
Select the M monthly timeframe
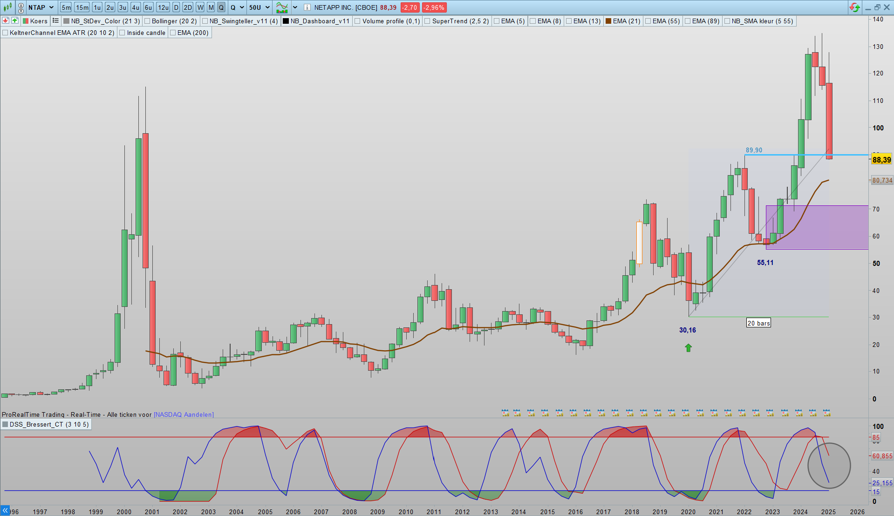[x=211, y=7]
